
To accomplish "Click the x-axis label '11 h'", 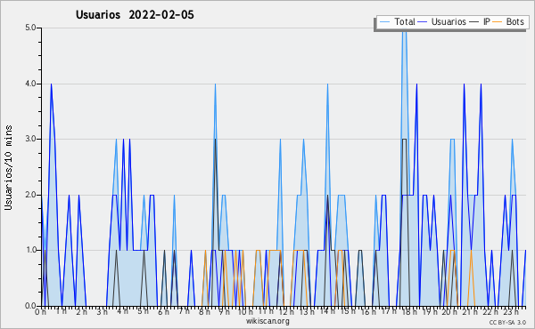I will [266, 310].
